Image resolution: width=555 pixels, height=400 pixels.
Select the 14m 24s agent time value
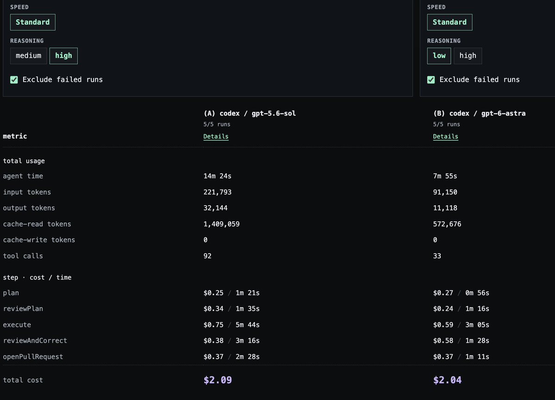218,176
